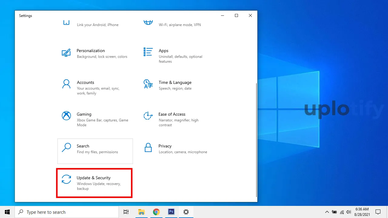Click 'Speech, region, date' text
Image resolution: width=388 pixels, height=218 pixels.
[x=175, y=88]
